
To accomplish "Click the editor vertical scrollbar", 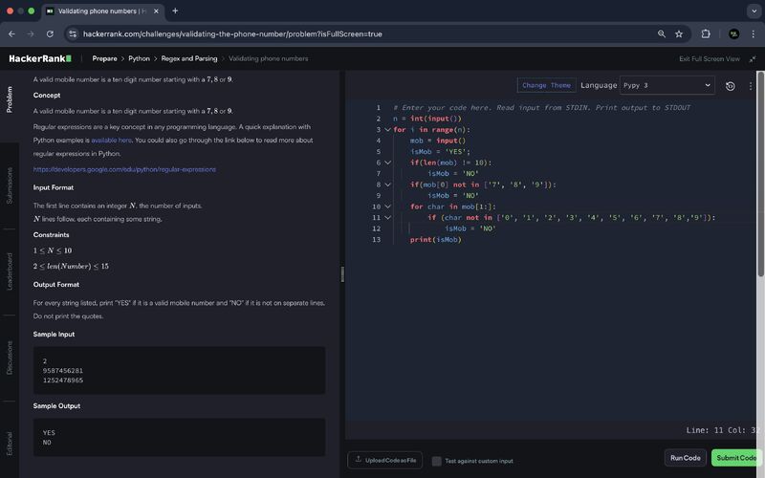I will coord(760,174).
